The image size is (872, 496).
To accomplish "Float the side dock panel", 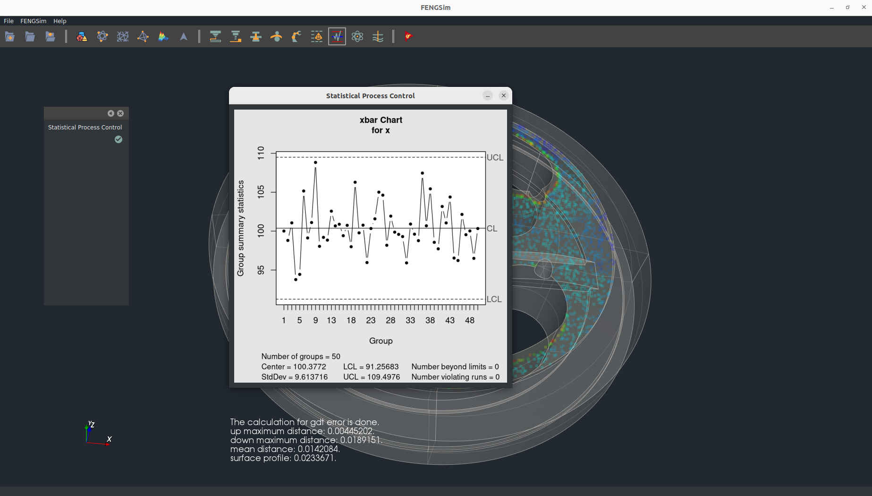I will (x=110, y=113).
